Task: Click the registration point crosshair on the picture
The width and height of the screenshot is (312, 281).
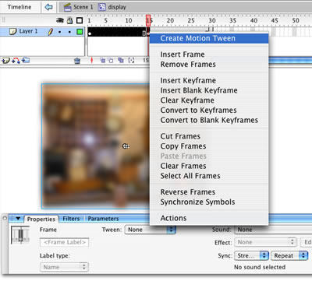Action: click(x=126, y=146)
